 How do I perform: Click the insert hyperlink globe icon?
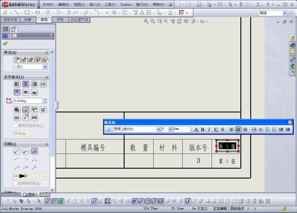(17, 110)
